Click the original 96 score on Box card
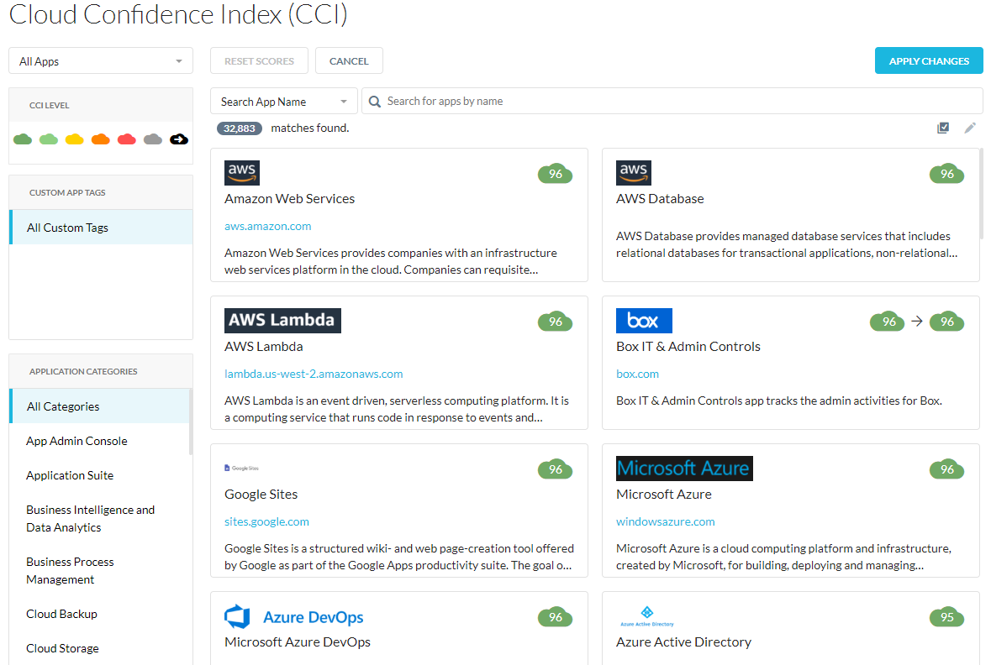 [x=888, y=322]
